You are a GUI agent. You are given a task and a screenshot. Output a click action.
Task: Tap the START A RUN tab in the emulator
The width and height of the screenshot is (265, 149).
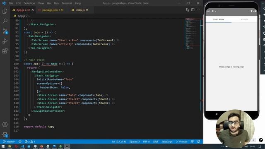pos(218,19)
